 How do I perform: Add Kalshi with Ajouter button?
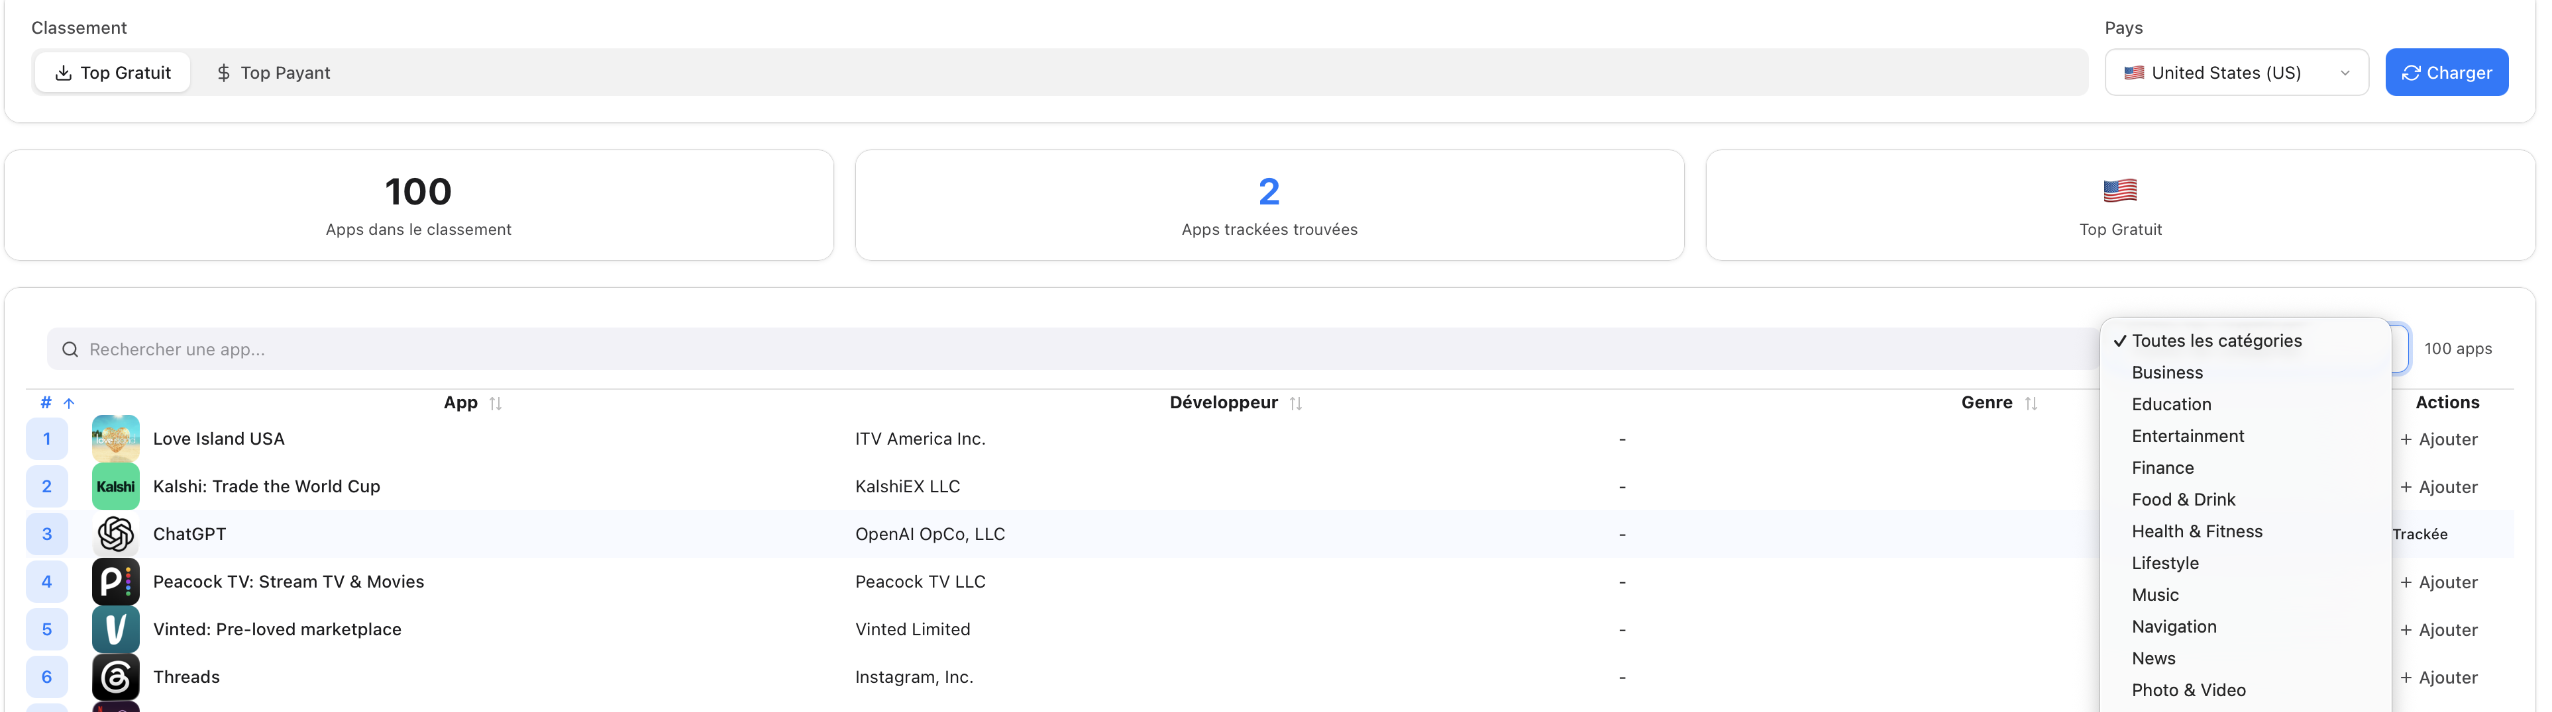(2439, 486)
